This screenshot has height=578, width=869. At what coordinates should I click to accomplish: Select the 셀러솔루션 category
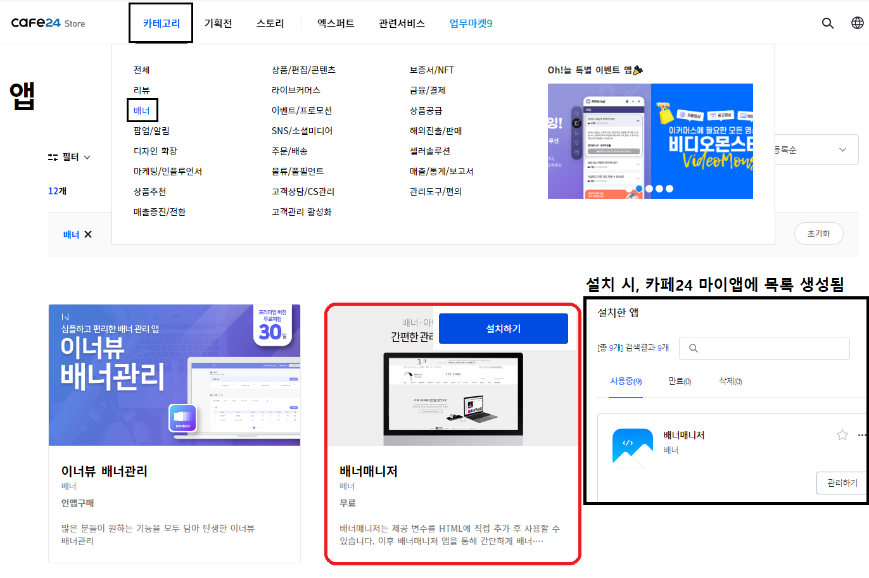click(429, 151)
